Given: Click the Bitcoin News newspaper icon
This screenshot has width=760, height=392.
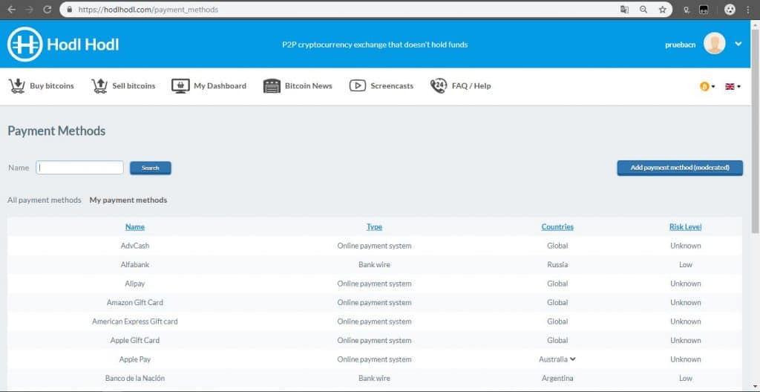Looking at the screenshot, I should [272, 86].
